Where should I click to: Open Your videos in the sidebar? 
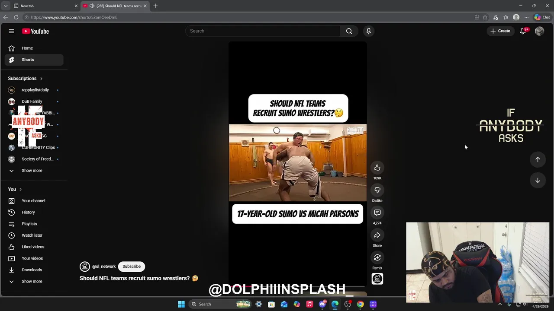point(34,258)
